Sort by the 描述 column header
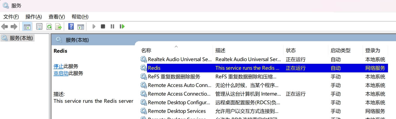This screenshot has height=119, width=396. click(220, 51)
